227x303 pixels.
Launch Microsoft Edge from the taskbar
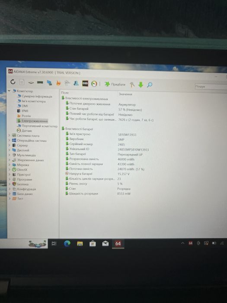(x=67, y=243)
